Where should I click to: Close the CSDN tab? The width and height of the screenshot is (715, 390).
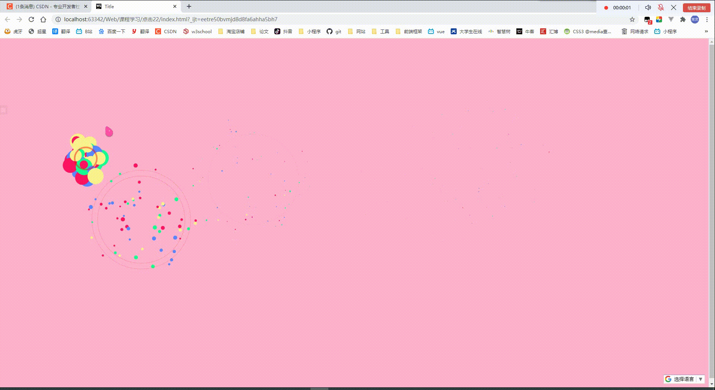(85, 6)
